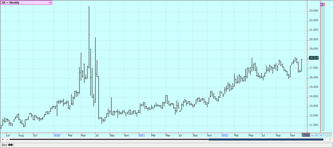Click the 14.000 price axis label

[314, 96]
